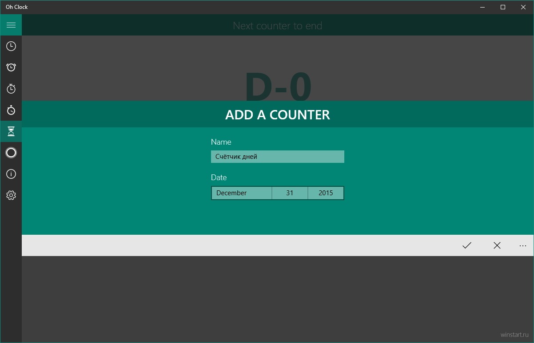The image size is (534, 343).
Task: Maximize the Oh Clock window
Action: (x=503, y=7)
